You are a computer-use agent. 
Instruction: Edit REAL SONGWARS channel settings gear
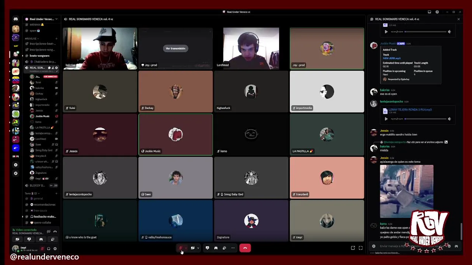[x=56, y=68]
